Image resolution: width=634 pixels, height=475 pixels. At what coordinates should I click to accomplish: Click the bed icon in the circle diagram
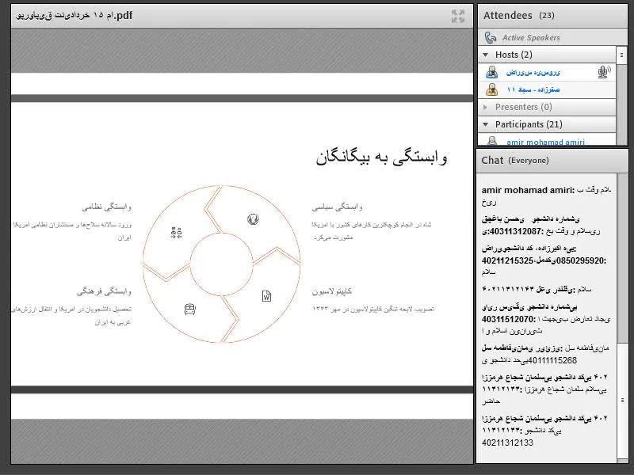coord(189,309)
